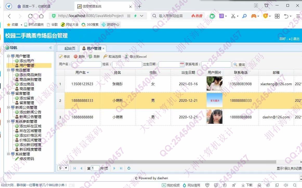This screenshot has height=188, width=302.
Task: Click the 修改 edit toolbar icon
Action: tap(61, 56)
